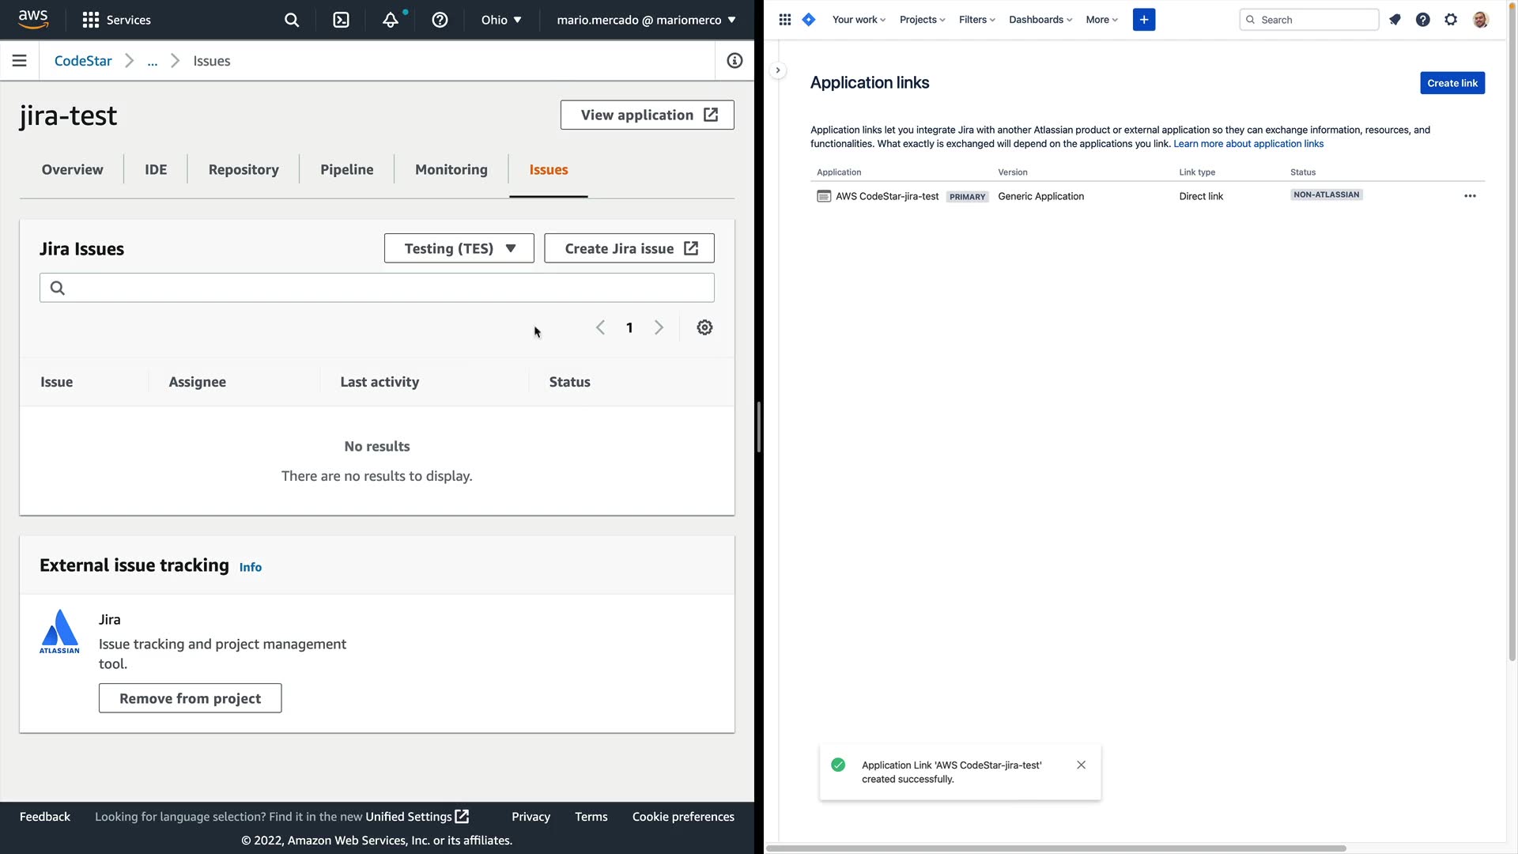This screenshot has width=1518, height=854.
Task: Expand the Jira Projects menu
Action: tap(922, 20)
